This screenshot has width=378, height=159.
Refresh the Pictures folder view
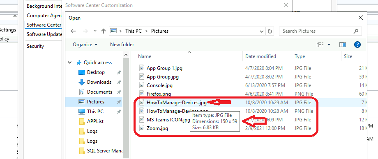pyautogui.click(x=270, y=31)
